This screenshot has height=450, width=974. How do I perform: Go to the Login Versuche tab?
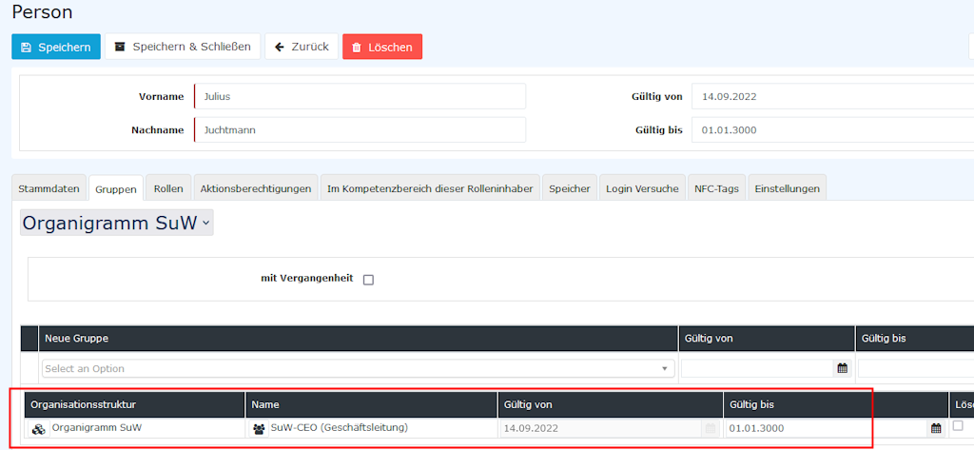point(642,188)
